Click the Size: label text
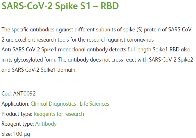Screen dimensions: 196x138 click(7, 134)
